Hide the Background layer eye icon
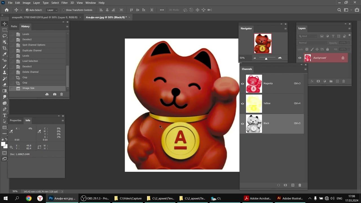361x203 pixels. click(x=300, y=58)
